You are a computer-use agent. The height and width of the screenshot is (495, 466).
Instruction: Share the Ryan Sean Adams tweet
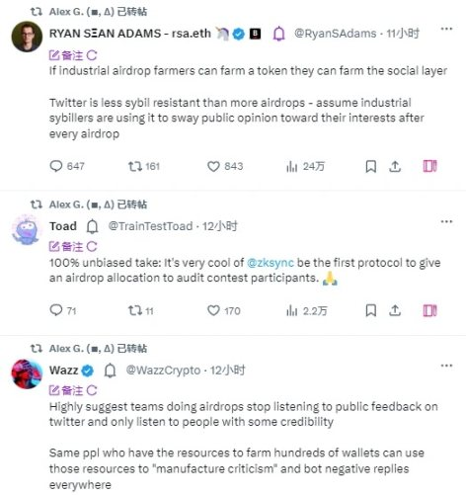click(x=395, y=166)
